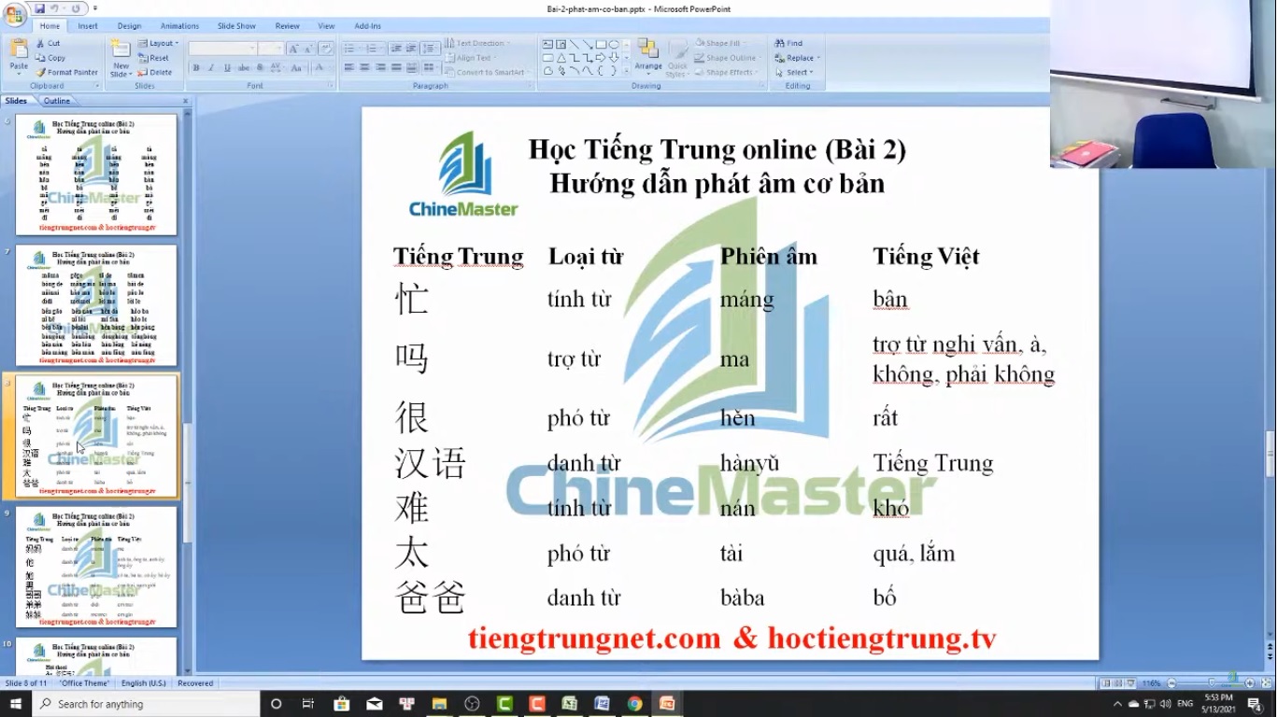Image resolution: width=1278 pixels, height=717 pixels.
Task: Open the Slide Show tab
Action: pos(236,26)
